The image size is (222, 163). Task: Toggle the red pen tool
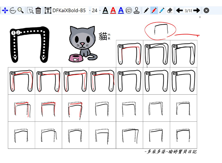point(154,11)
